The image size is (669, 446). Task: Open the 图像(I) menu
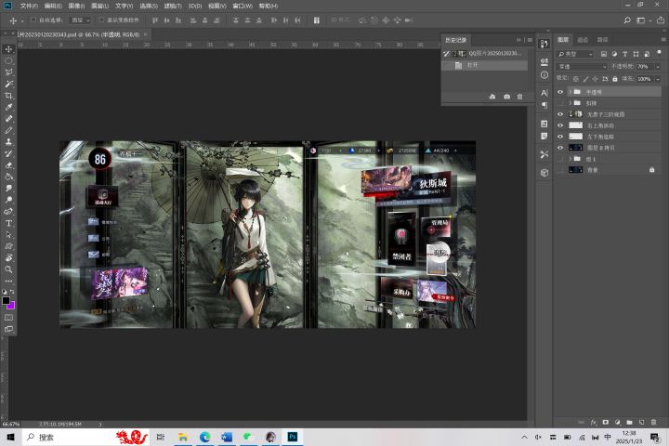tap(76, 6)
